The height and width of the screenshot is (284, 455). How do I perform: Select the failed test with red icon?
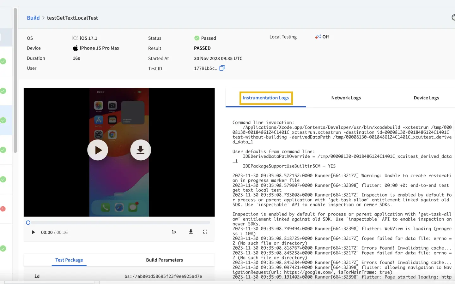coord(3,209)
